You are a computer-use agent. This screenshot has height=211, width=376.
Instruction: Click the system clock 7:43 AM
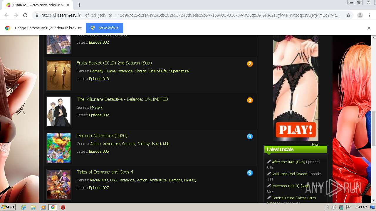click(x=361, y=207)
